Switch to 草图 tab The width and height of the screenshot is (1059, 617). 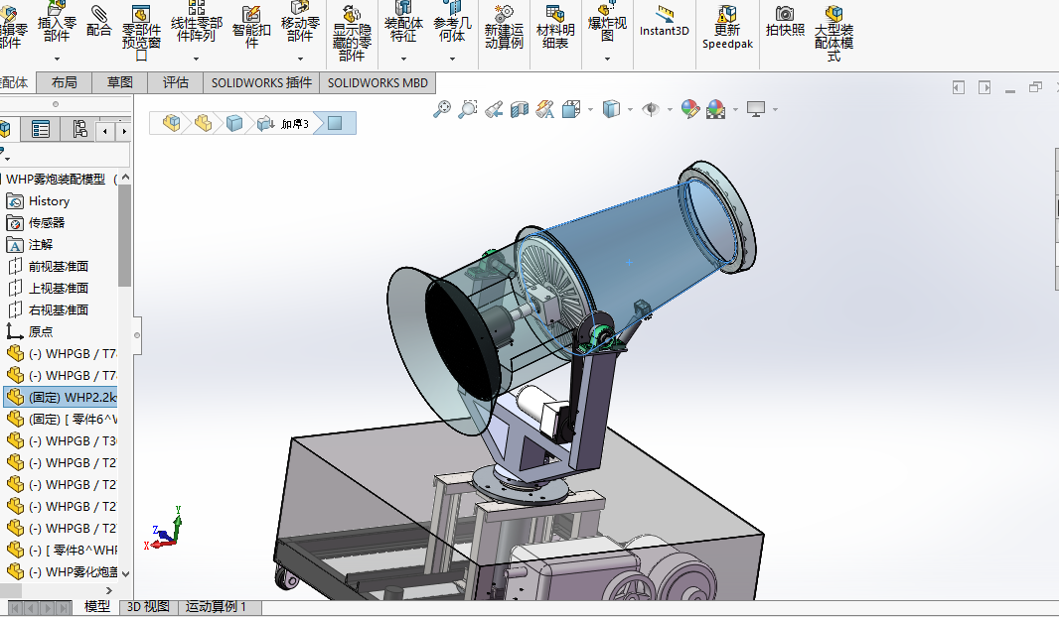(x=119, y=82)
